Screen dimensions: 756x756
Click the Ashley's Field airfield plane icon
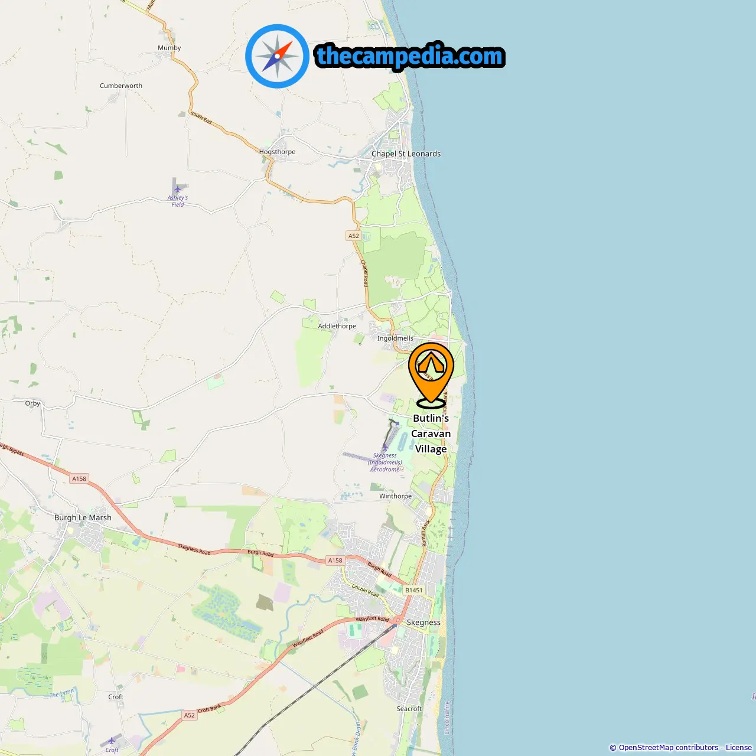(x=177, y=190)
